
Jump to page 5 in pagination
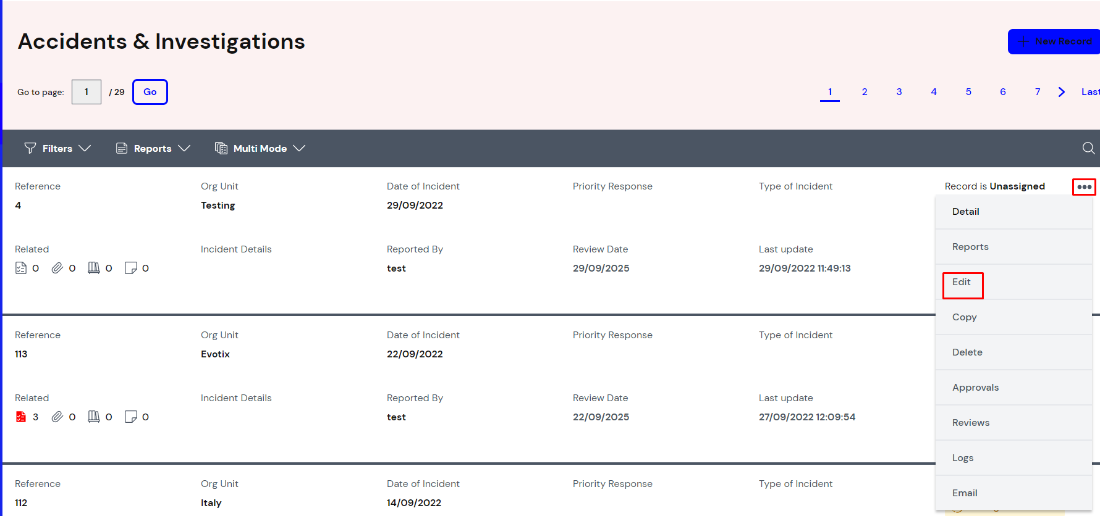(x=968, y=92)
